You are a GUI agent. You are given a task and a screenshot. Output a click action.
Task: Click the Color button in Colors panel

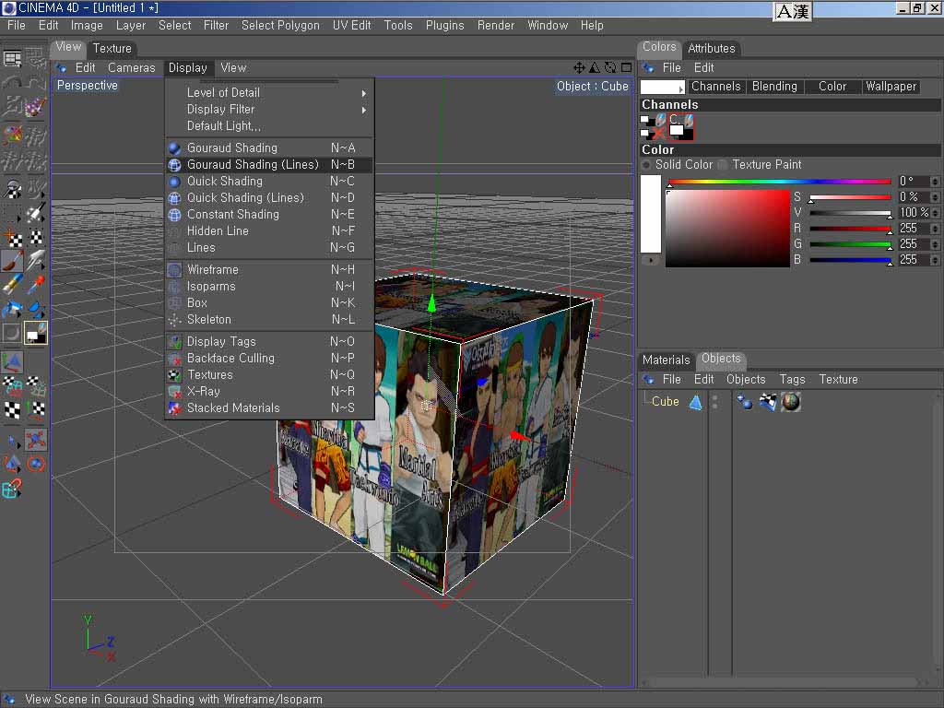coord(832,87)
